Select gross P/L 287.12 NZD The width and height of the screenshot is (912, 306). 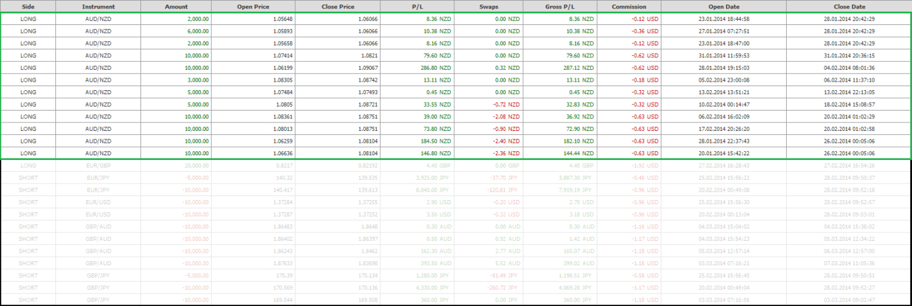pos(560,68)
